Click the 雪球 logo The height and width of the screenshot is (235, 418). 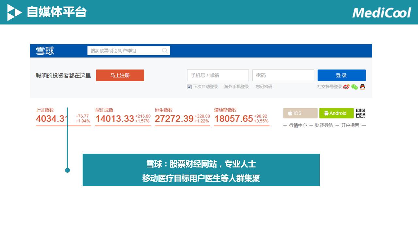click(45, 51)
